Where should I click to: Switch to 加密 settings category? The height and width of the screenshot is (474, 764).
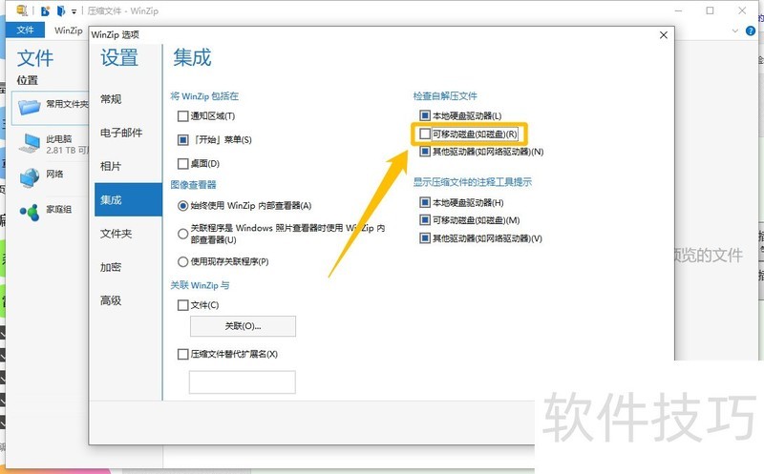[x=111, y=267]
